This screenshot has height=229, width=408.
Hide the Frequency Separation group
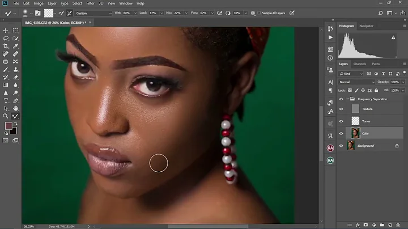point(341,99)
